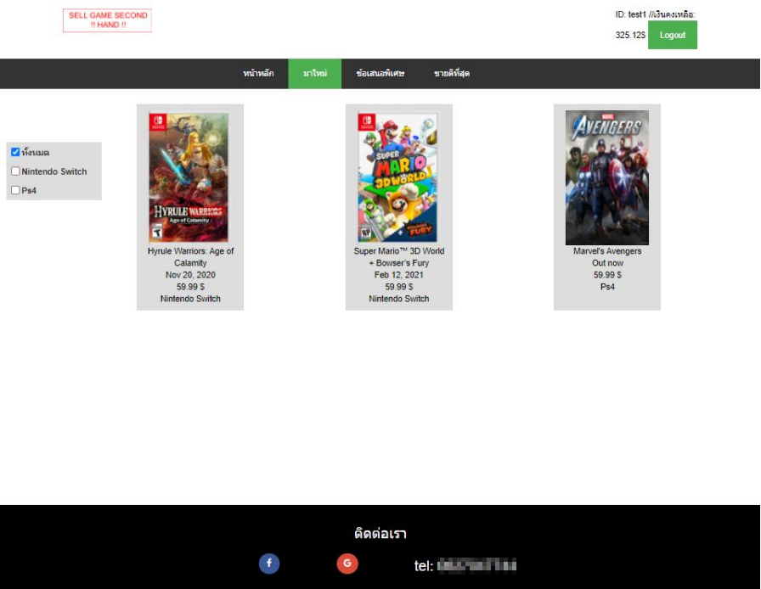Click the Nov 20, 2020 release date
Screen dimensions: 761x589
point(190,275)
